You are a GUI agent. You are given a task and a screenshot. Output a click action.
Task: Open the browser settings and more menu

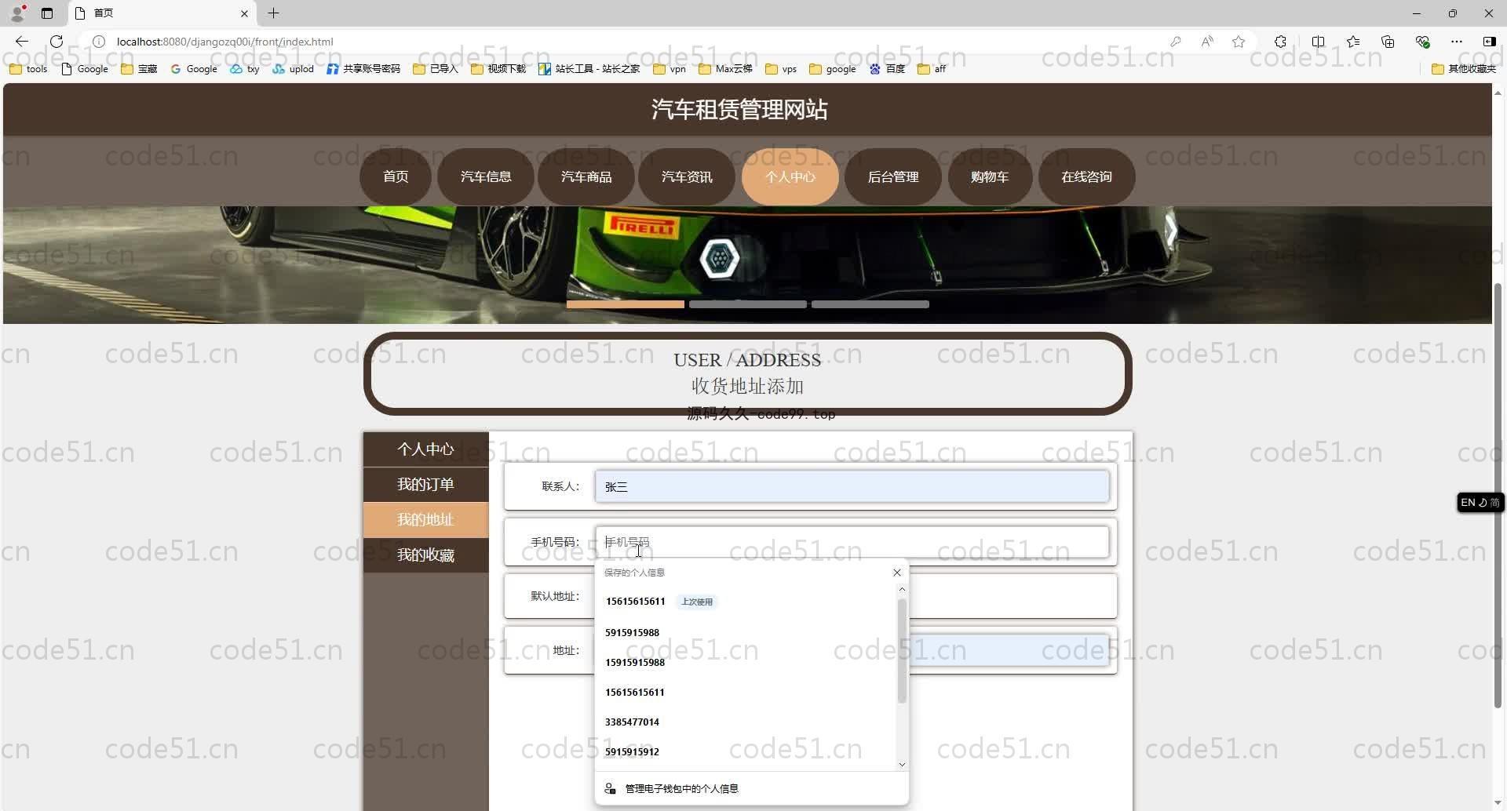point(1457,42)
